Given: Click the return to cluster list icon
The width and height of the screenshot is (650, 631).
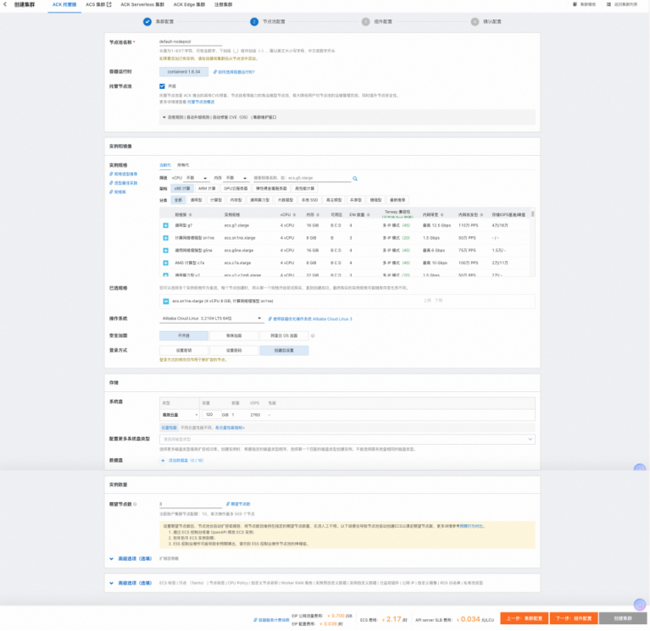Looking at the screenshot, I should 608,4.
